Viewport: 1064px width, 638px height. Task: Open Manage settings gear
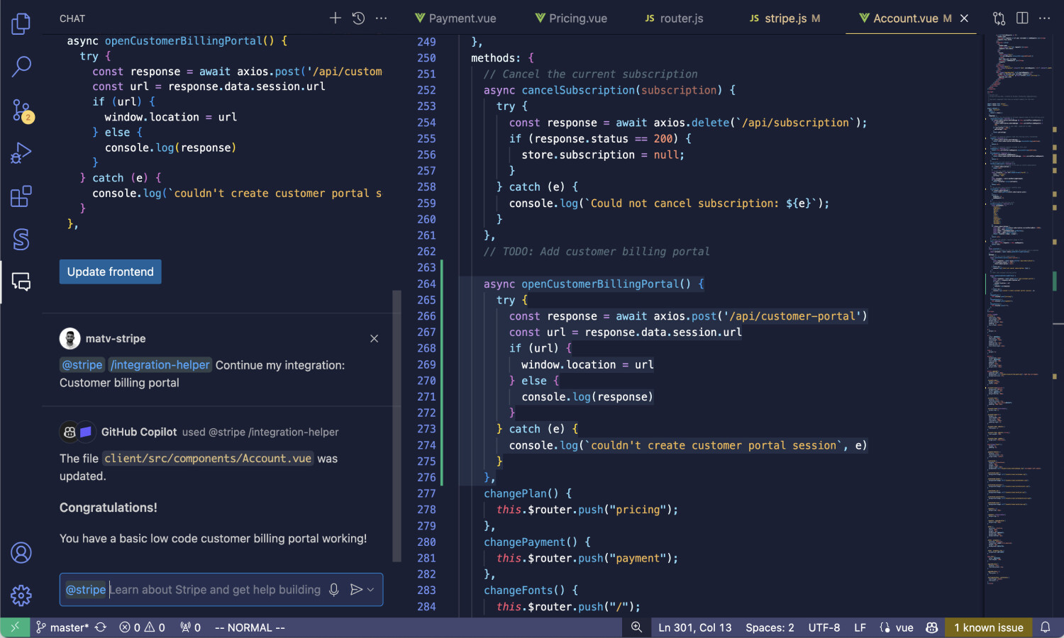[21, 595]
